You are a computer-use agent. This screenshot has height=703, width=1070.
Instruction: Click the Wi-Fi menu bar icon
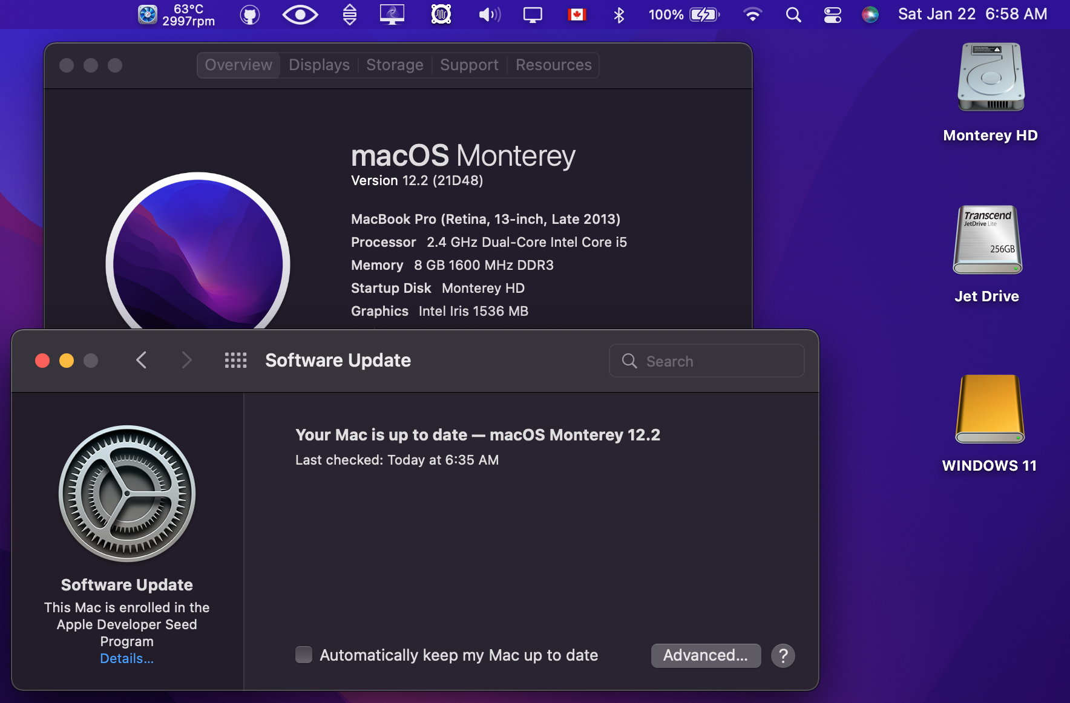752,15
